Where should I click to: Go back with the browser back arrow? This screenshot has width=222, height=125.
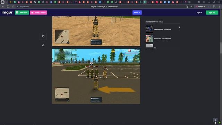(x=3, y=7)
